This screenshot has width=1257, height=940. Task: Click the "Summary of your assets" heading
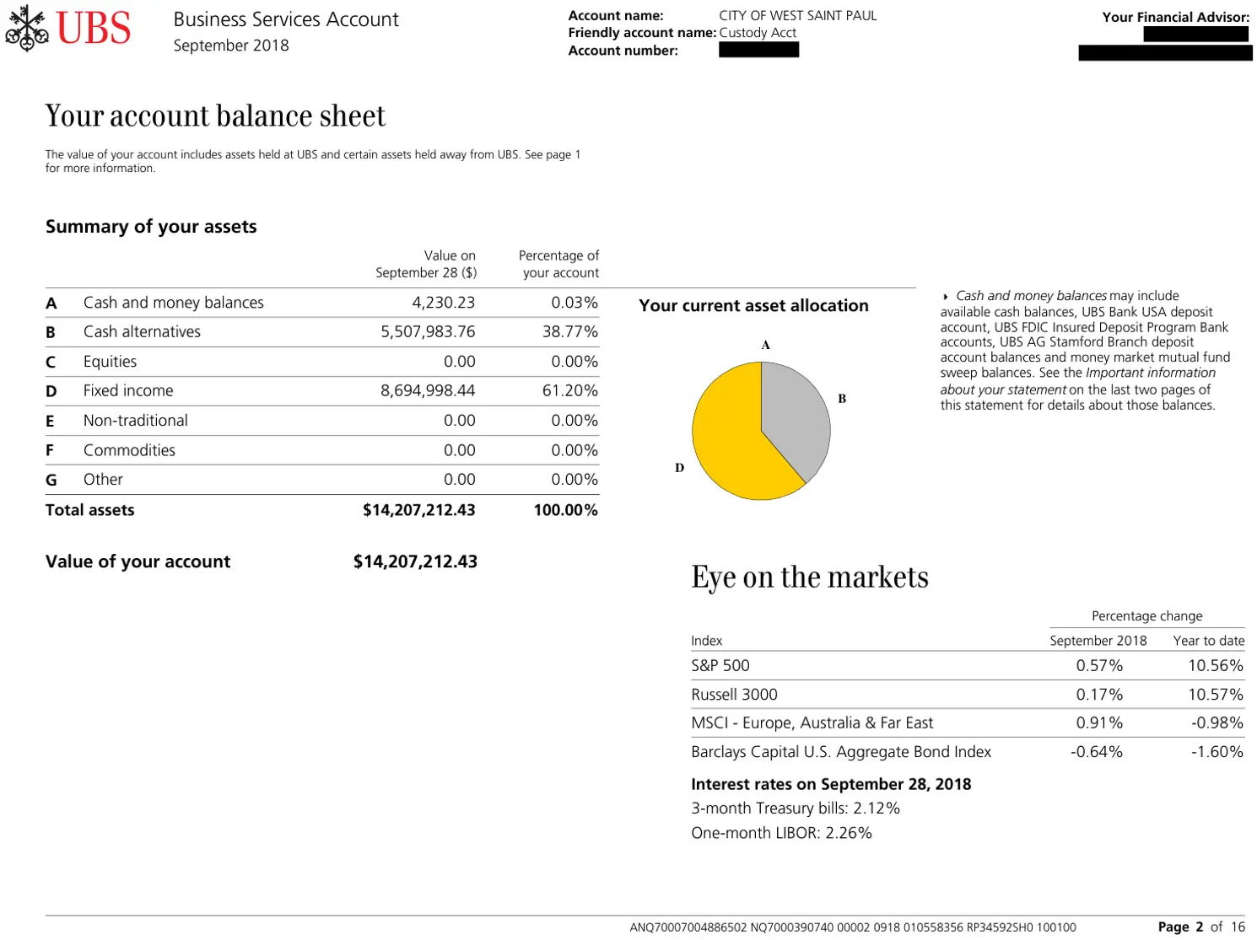(151, 227)
